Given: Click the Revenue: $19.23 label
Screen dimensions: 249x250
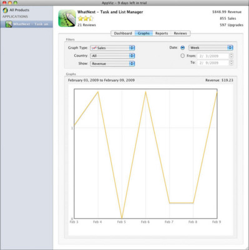Looking at the screenshot, I should click(219, 80).
